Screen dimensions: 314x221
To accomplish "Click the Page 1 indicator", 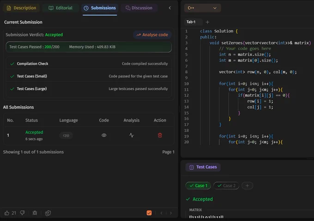I will (168, 152).
